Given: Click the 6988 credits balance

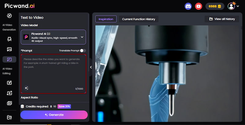Looking at the screenshot, I should pos(215,6).
